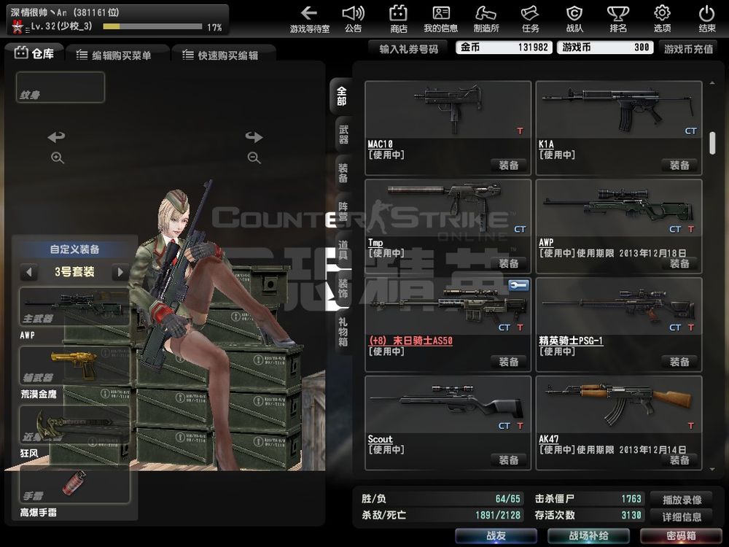Select the Tmp weapon image
This screenshot has width=729, height=547.
pos(448,208)
